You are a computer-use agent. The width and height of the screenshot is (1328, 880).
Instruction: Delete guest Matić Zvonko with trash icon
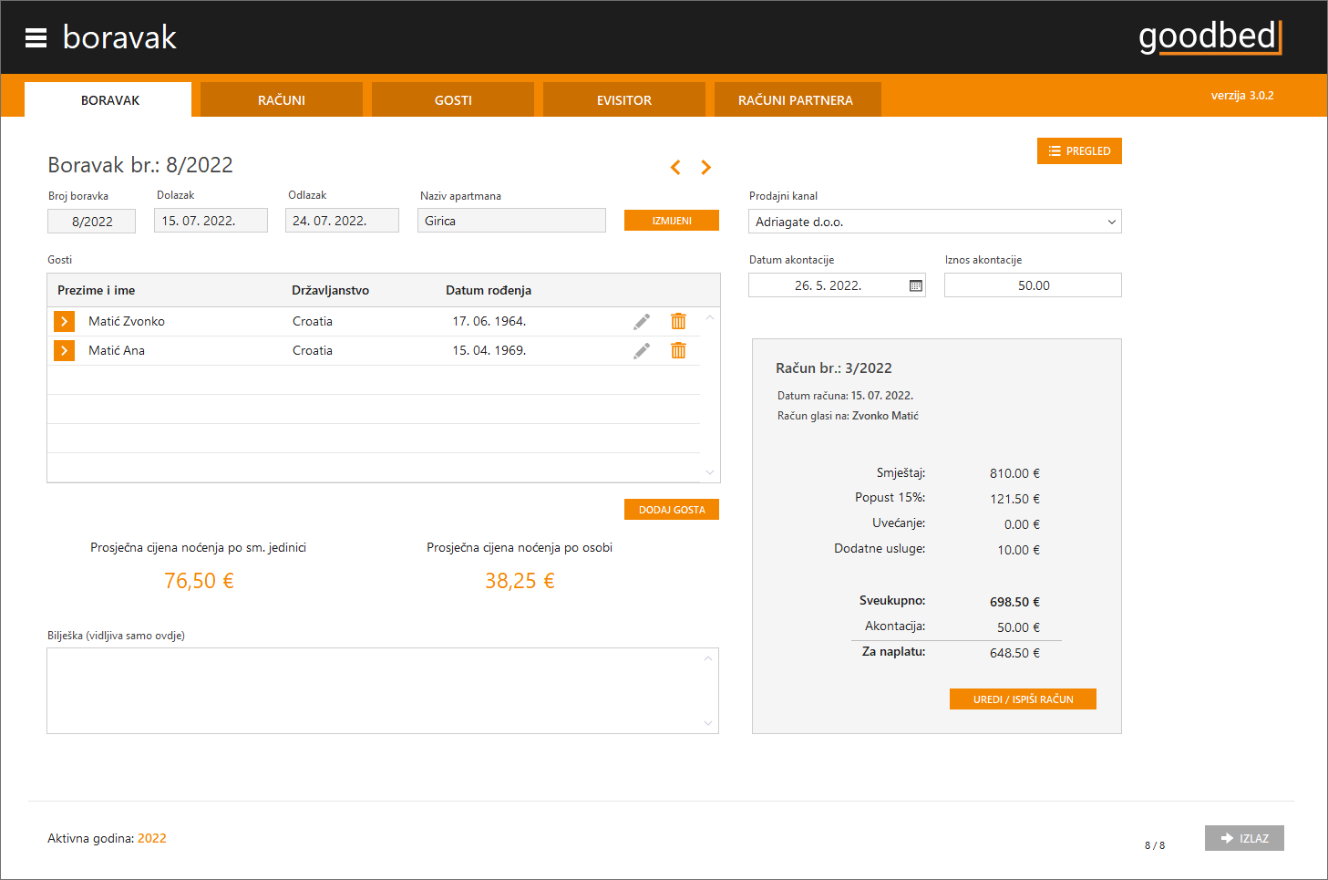coord(678,321)
